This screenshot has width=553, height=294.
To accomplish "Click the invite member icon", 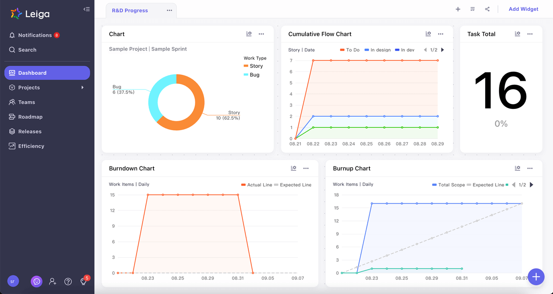I will click(53, 281).
